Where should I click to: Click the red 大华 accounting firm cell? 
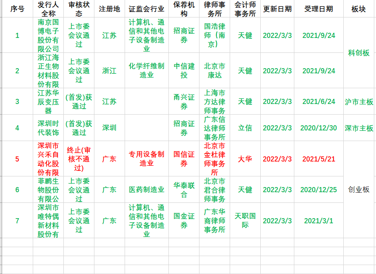(x=245, y=159)
